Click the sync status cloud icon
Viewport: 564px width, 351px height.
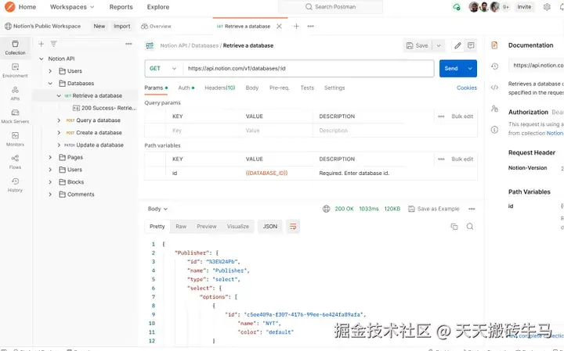[457, 7]
